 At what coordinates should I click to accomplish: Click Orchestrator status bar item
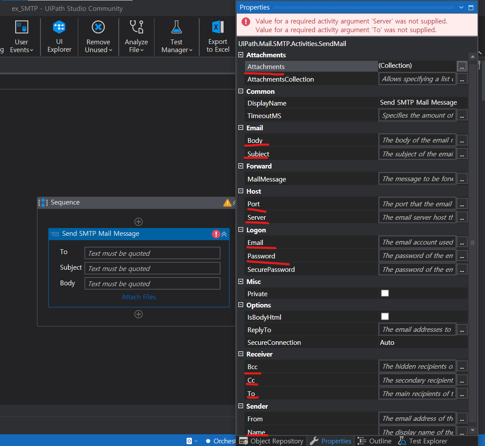pos(221,441)
